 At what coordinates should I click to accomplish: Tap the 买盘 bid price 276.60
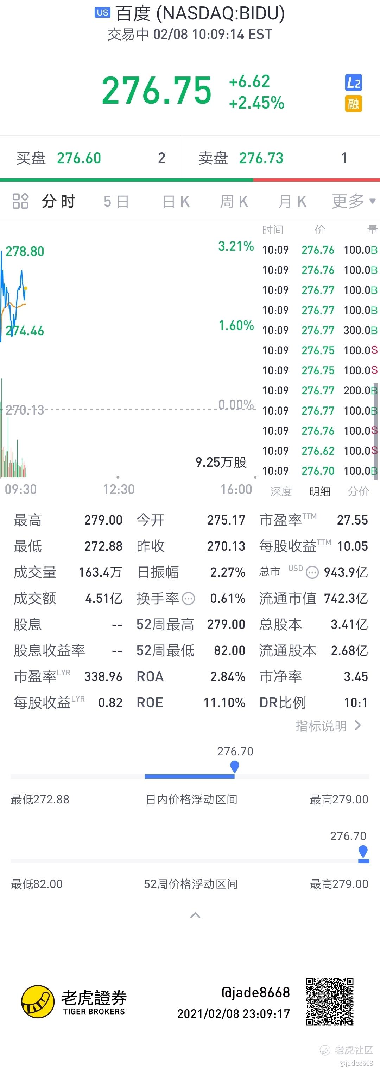(x=79, y=158)
